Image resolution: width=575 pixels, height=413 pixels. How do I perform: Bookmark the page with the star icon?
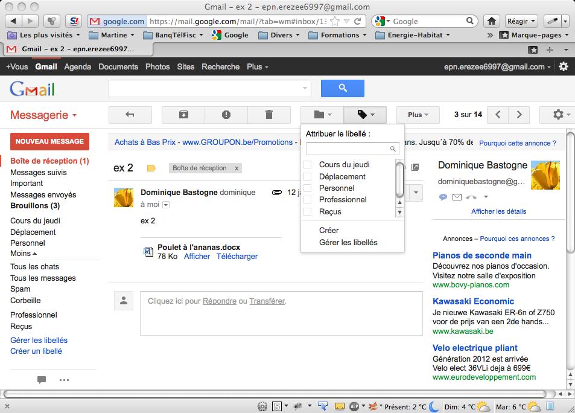[x=334, y=21]
